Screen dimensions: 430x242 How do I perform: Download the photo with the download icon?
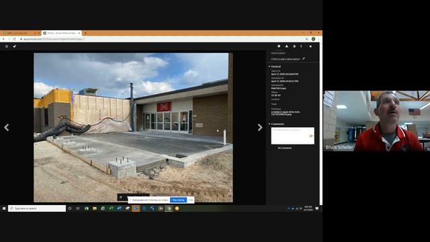pos(287,46)
